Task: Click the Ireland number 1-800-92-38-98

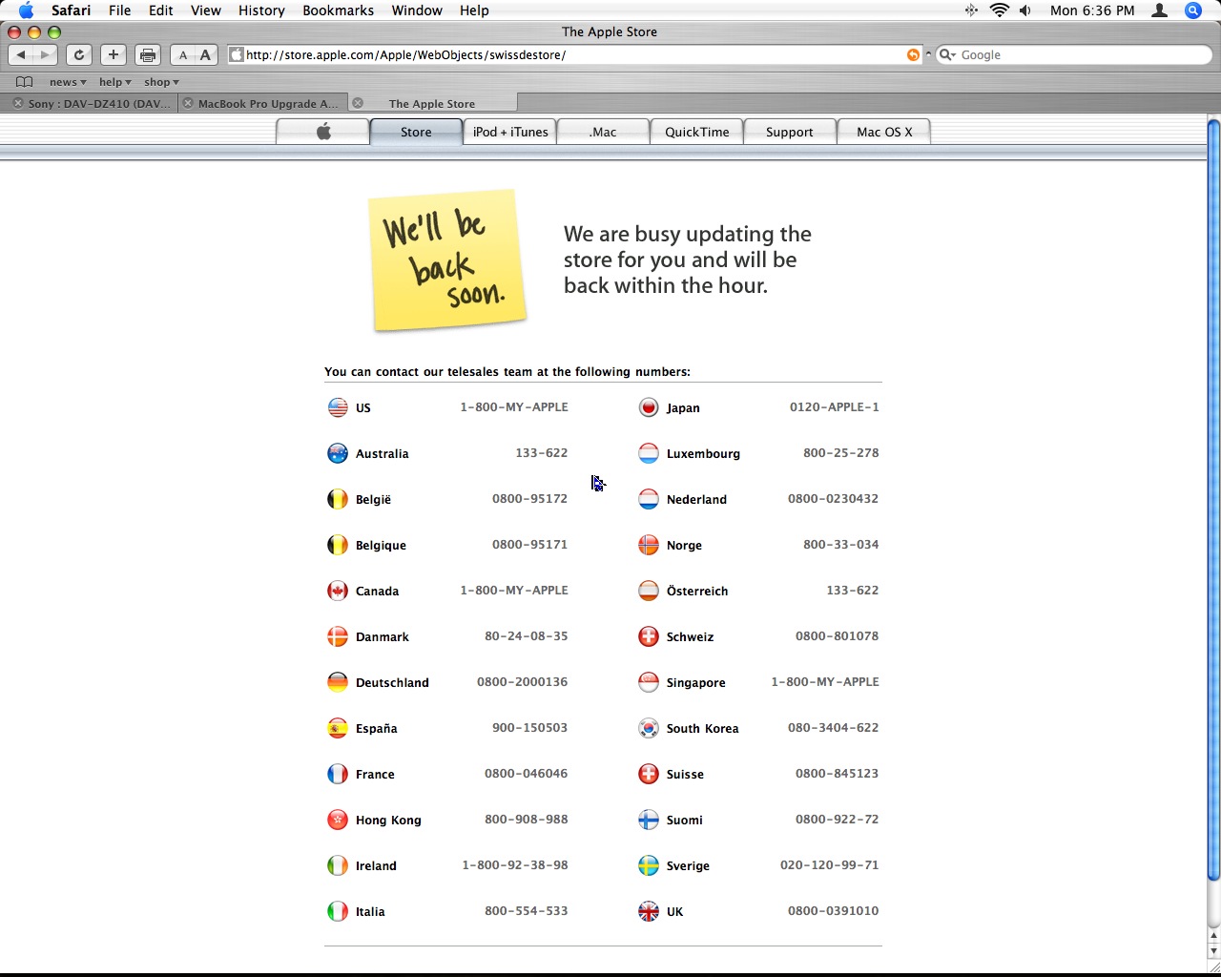Action: pyautogui.click(x=515, y=865)
